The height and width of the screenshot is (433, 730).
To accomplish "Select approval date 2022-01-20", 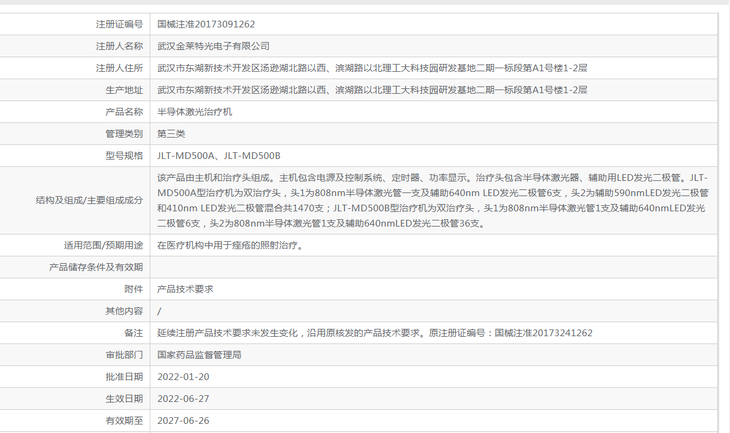I will [183, 376].
